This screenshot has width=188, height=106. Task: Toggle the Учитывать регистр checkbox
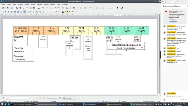pyautogui.click(x=44, y=98)
